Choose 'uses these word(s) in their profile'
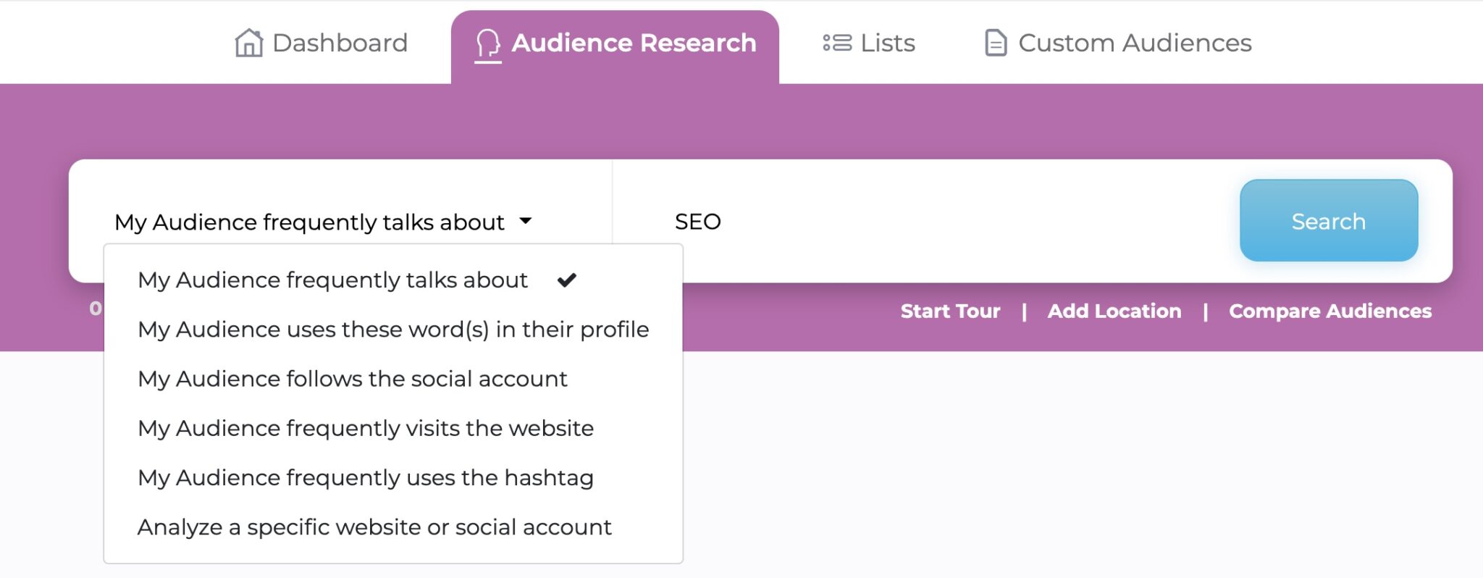Image resolution: width=1483 pixels, height=578 pixels. (x=393, y=330)
